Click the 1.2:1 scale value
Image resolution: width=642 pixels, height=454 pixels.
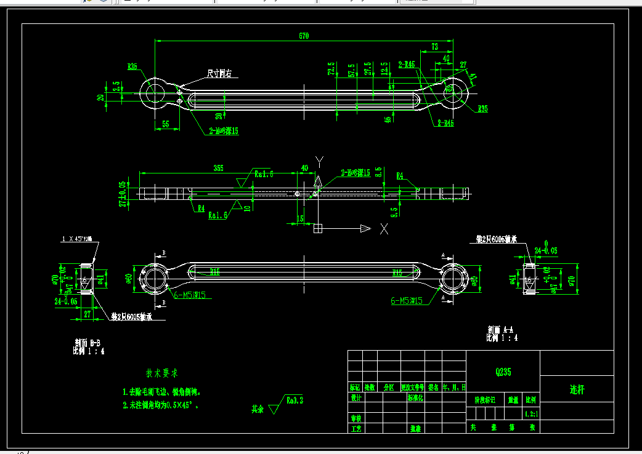point(532,414)
